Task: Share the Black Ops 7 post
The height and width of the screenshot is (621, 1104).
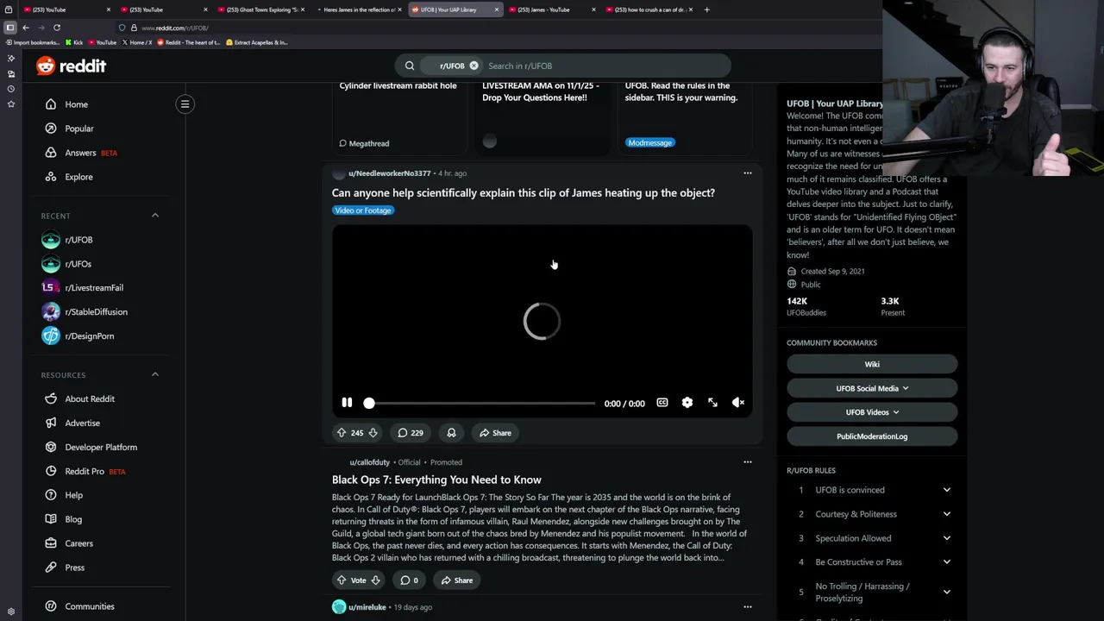Action: pyautogui.click(x=457, y=580)
